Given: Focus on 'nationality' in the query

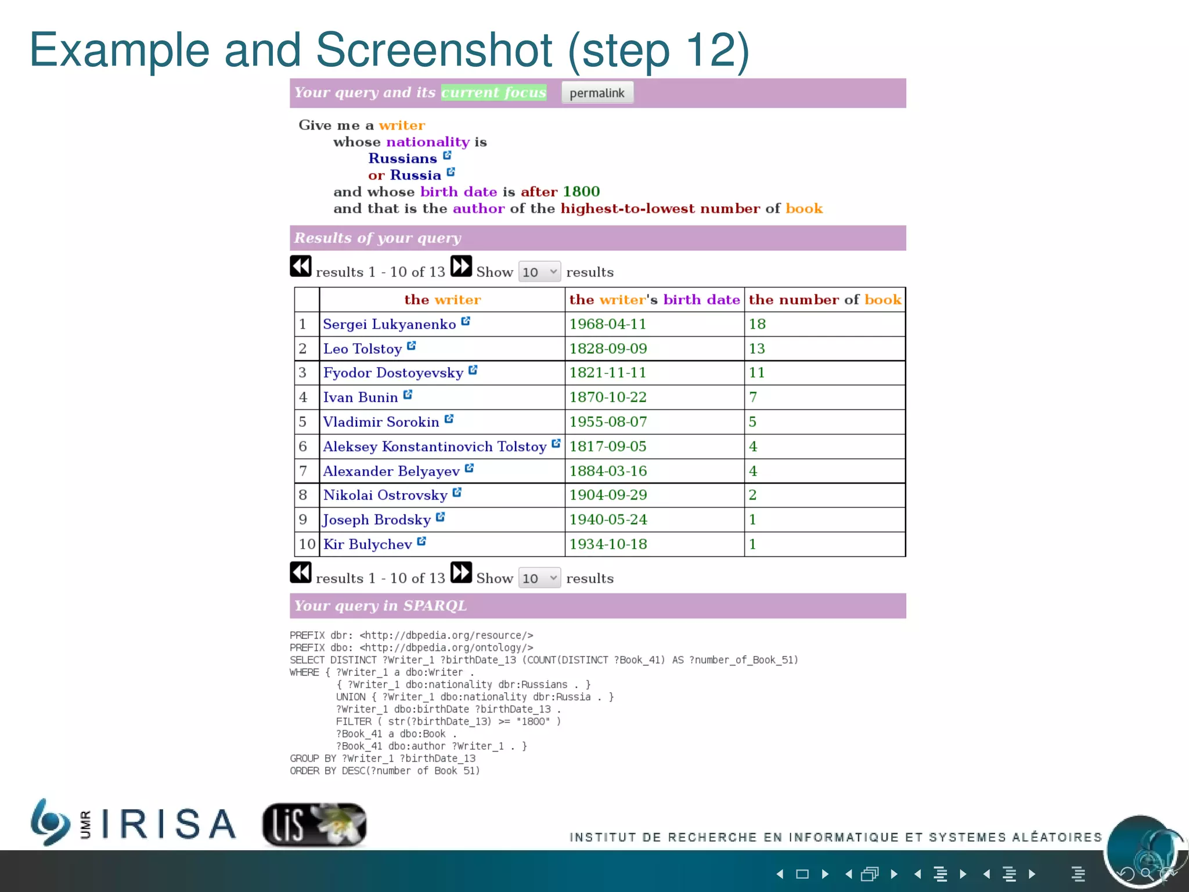Looking at the screenshot, I should [x=428, y=142].
